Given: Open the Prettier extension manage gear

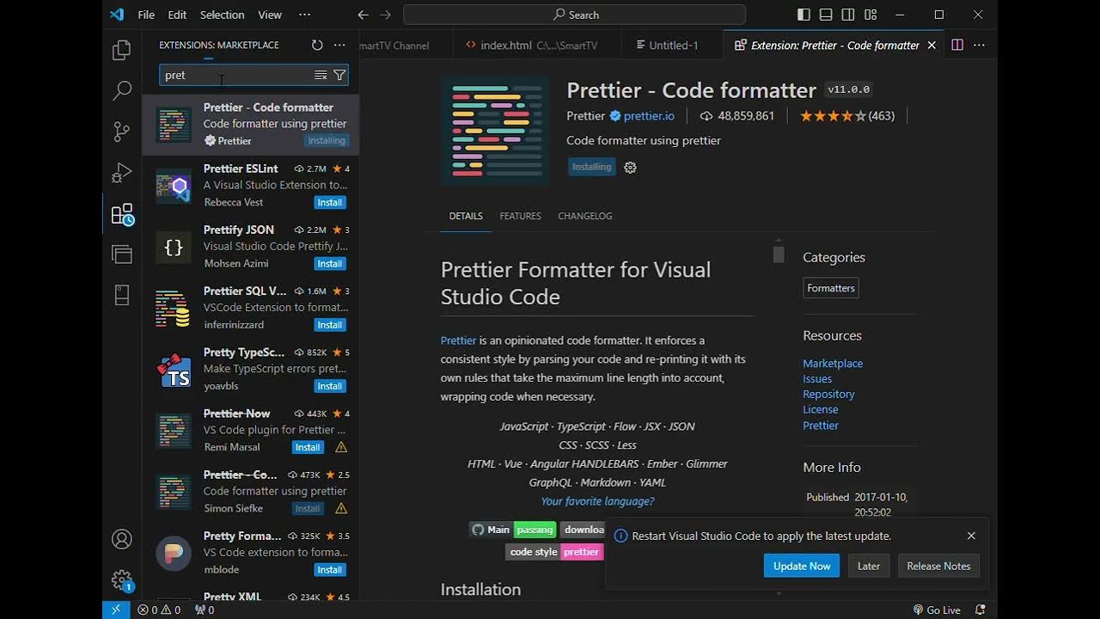Looking at the screenshot, I should (x=630, y=168).
